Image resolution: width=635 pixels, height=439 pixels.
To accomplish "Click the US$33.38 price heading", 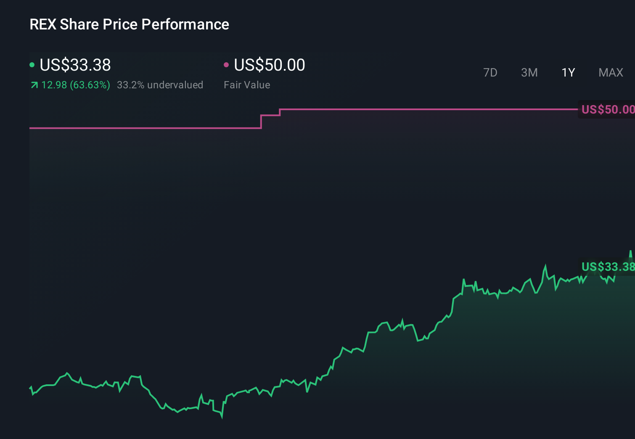I will (75, 65).
